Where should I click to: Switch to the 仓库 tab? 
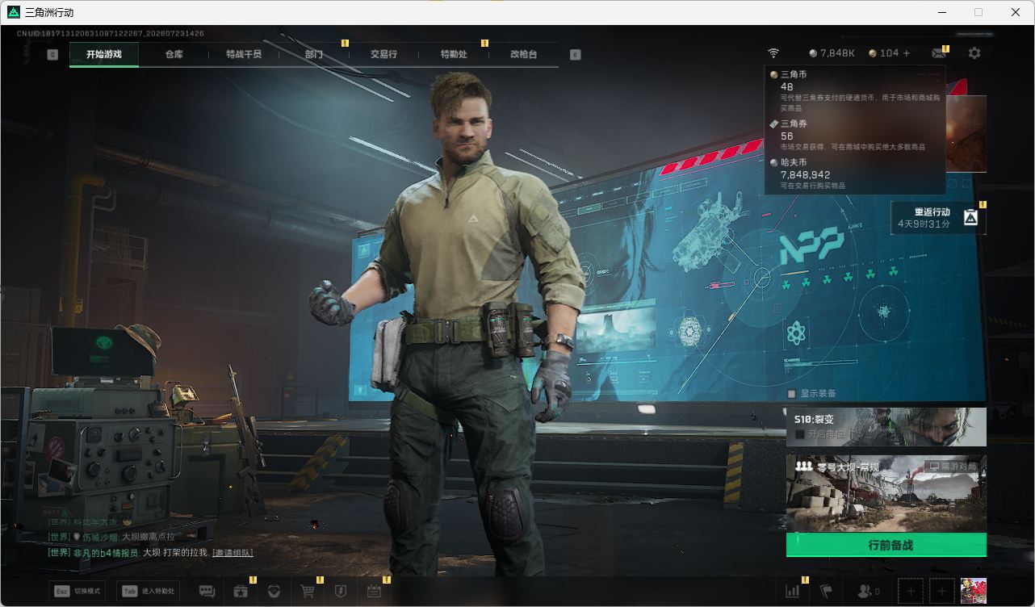[x=174, y=54]
